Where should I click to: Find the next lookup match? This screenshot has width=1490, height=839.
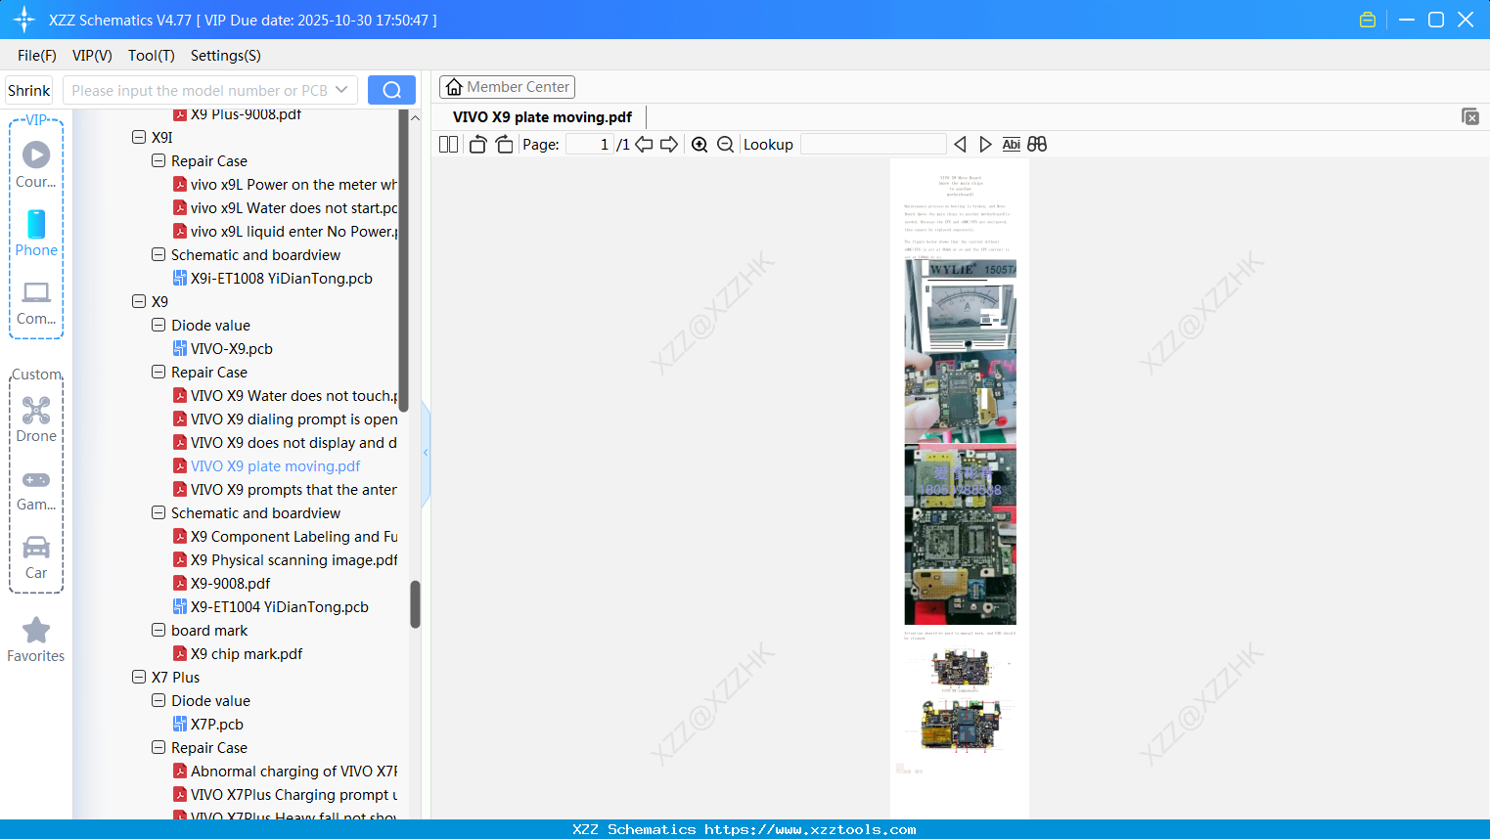[985, 145]
